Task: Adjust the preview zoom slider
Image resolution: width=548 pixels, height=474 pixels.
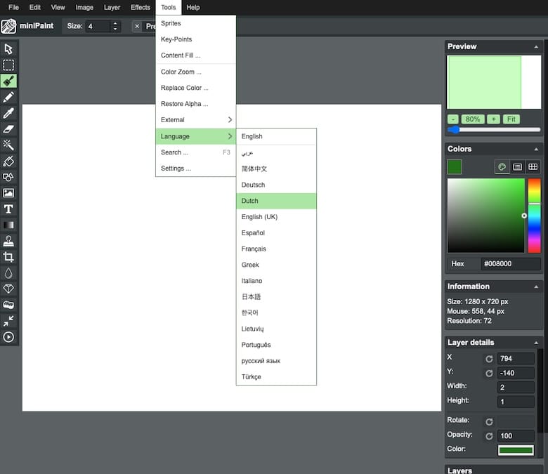Action: (494, 130)
